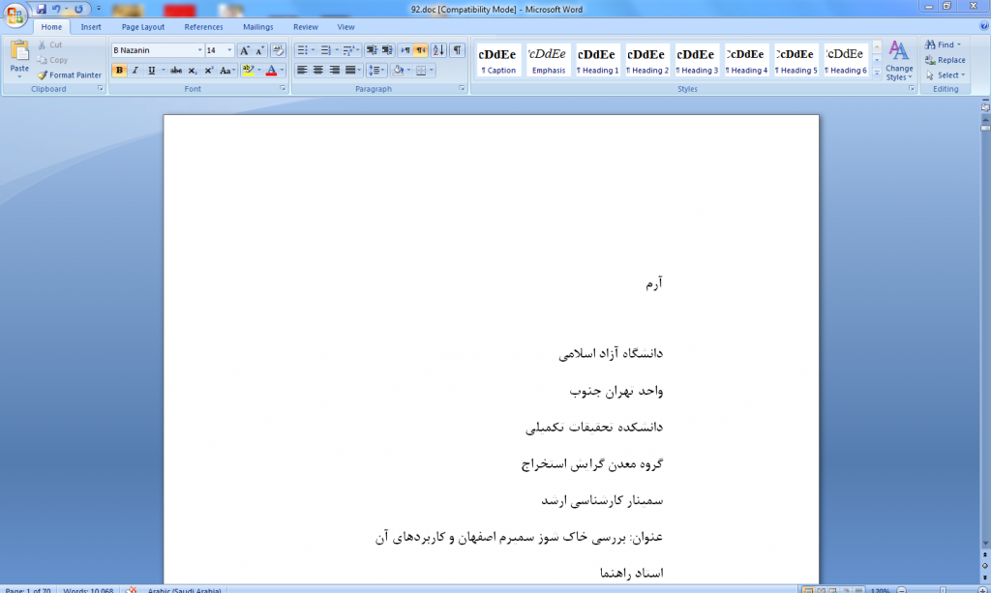Toggle Bold formatting off
Viewport: 991px width, 593px height.
(119, 71)
